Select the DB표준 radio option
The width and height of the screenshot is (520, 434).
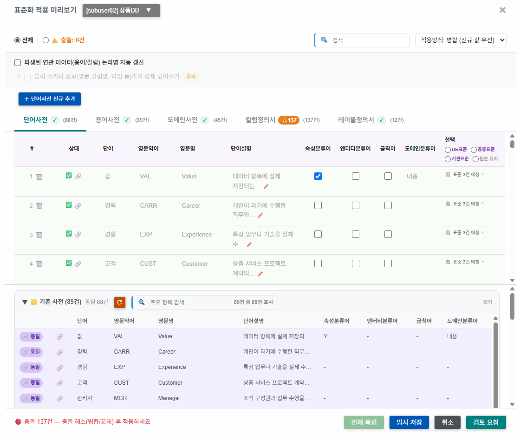[448, 150]
